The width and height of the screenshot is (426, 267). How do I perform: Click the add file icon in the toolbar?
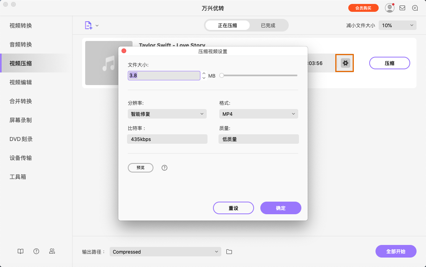(x=88, y=25)
